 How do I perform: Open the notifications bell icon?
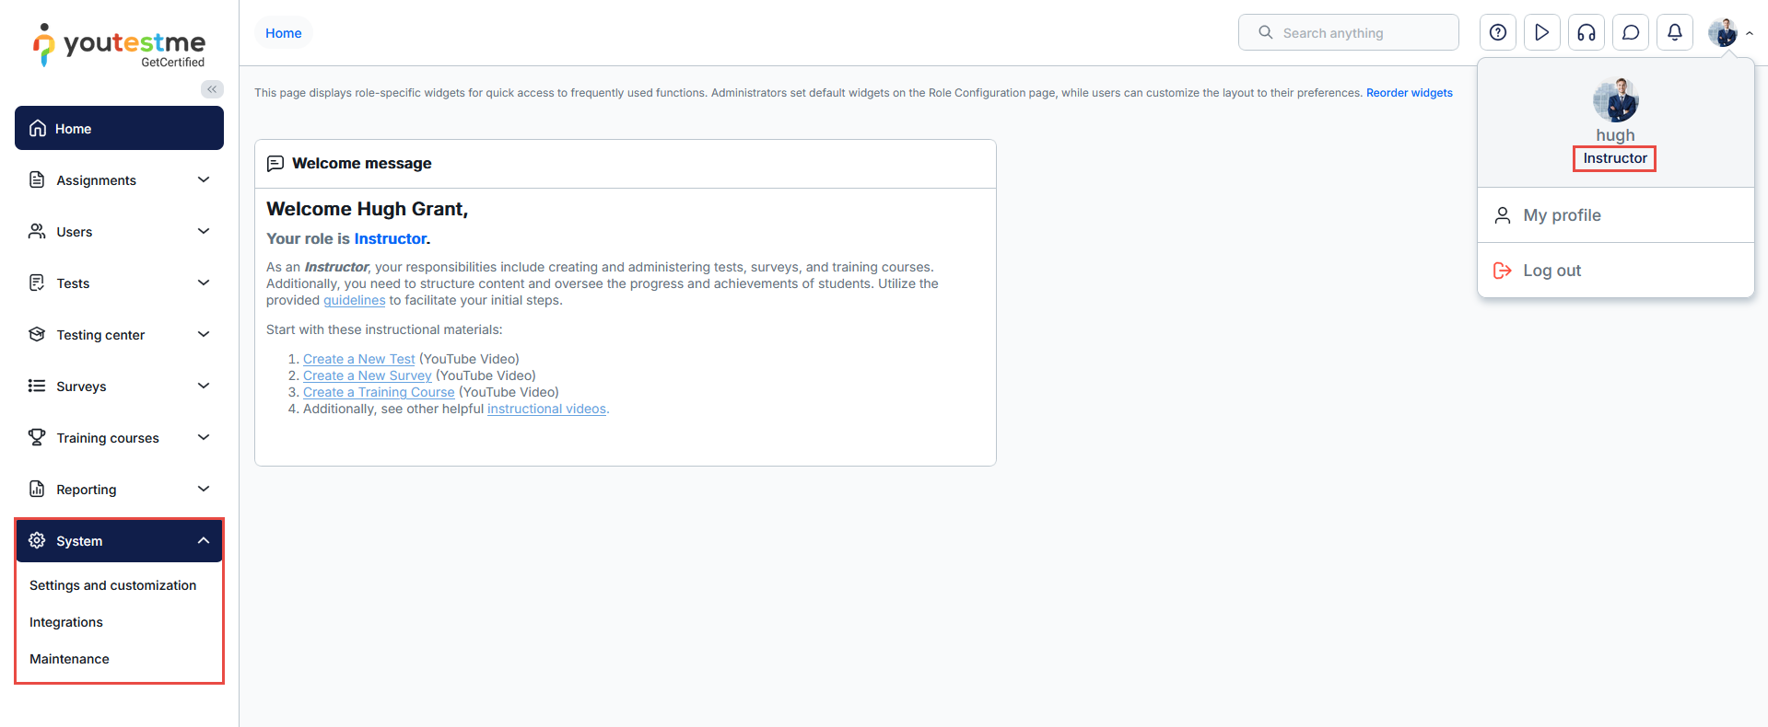coord(1675,33)
